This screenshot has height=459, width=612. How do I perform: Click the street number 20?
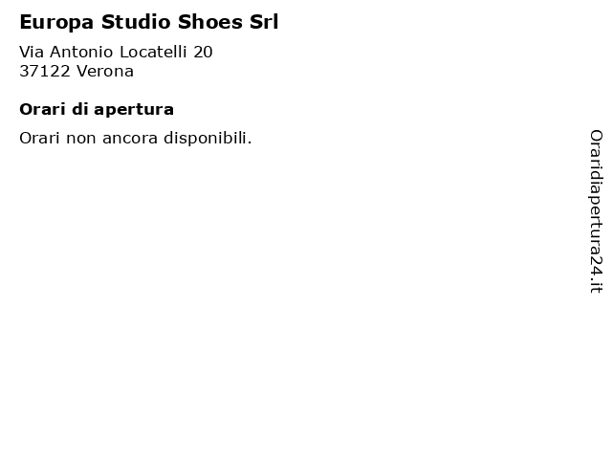[x=203, y=52]
